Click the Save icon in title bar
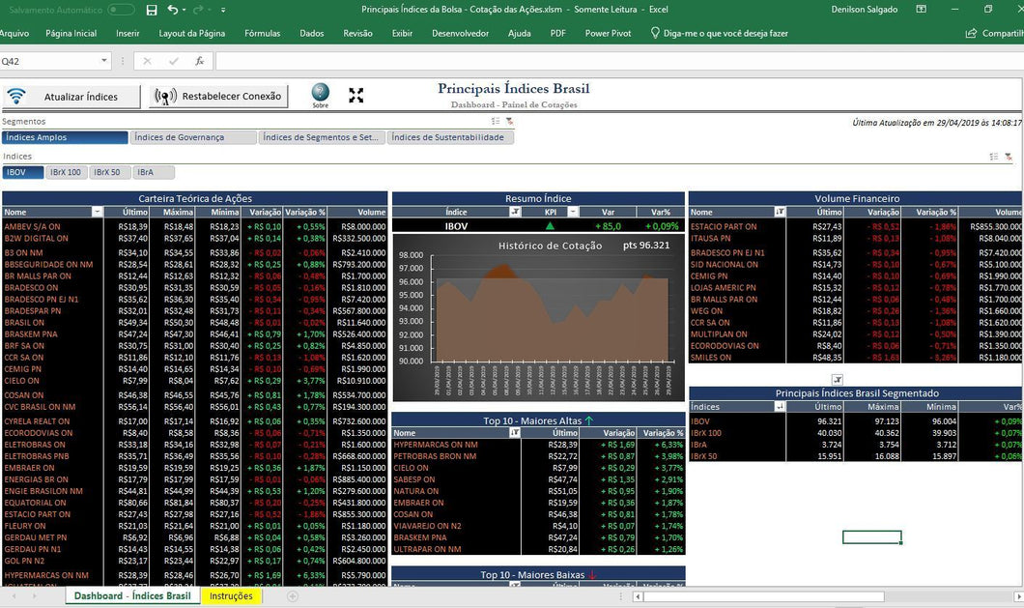 [x=152, y=10]
